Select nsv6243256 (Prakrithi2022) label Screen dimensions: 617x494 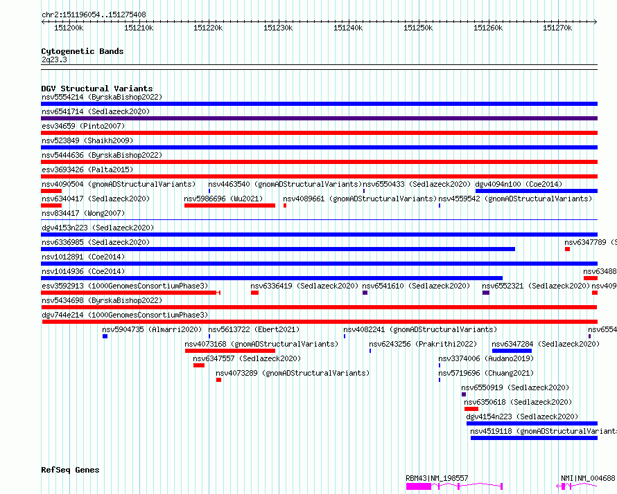coord(423,344)
